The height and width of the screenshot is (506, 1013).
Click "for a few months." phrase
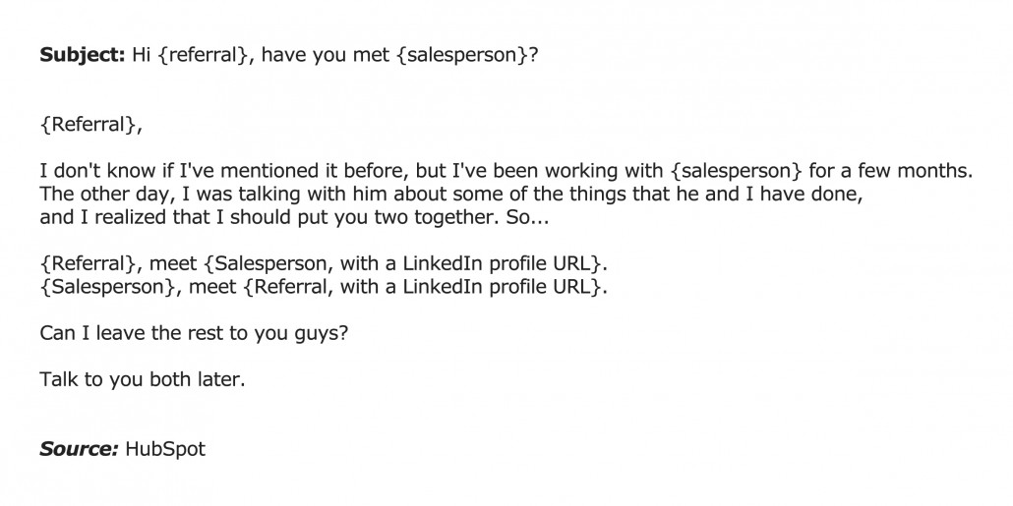tap(891, 171)
